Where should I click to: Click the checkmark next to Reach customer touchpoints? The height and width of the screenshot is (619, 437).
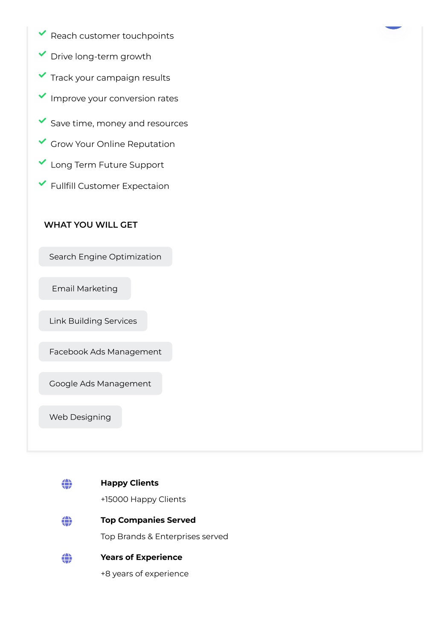point(42,33)
